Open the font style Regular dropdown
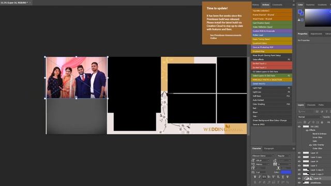331x186 pixels. tap(284, 156)
